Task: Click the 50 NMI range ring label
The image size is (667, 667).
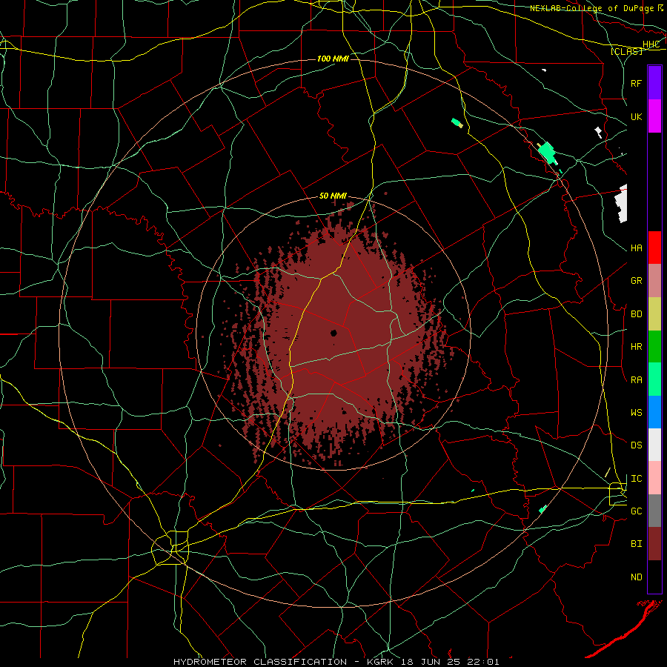Action: click(x=333, y=196)
